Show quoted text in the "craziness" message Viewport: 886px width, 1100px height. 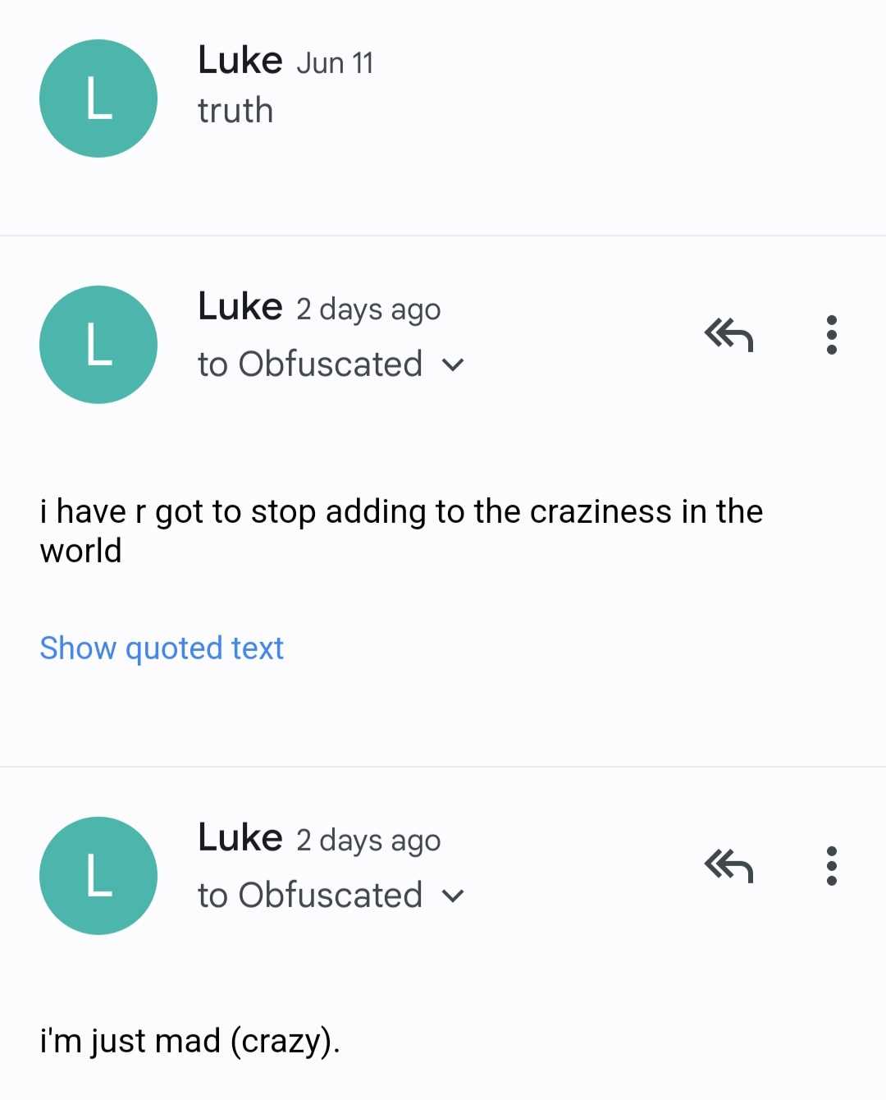pos(162,649)
